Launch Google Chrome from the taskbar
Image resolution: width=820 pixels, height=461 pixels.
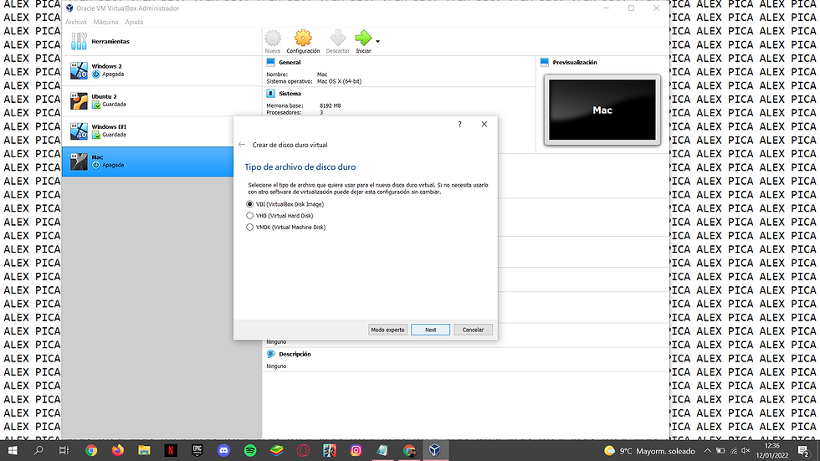[x=91, y=451]
